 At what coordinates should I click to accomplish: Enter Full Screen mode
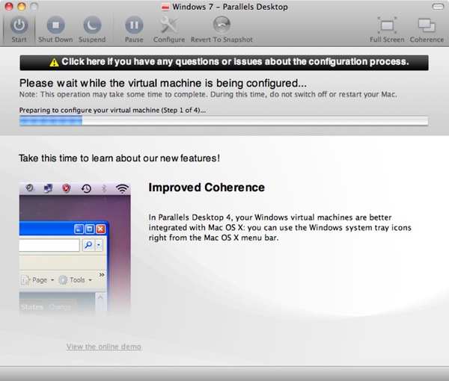pyautogui.click(x=387, y=25)
